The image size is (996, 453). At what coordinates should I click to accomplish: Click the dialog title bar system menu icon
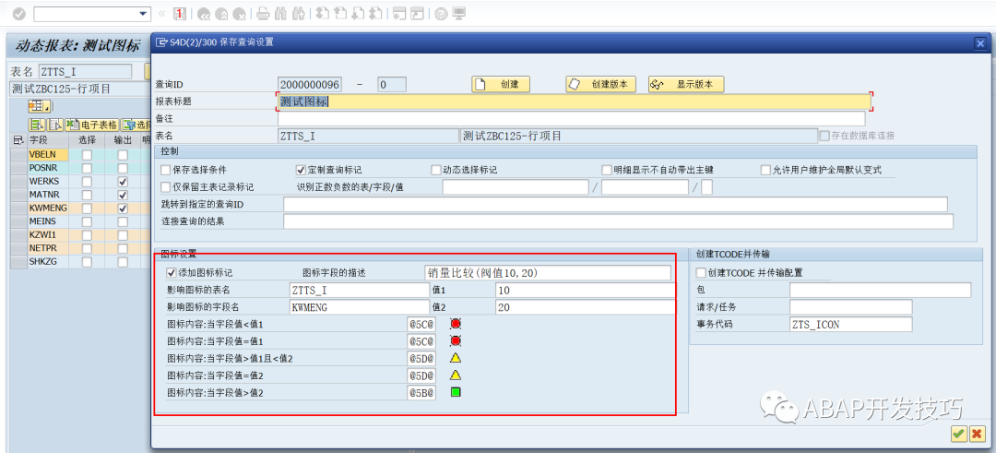tap(161, 42)
